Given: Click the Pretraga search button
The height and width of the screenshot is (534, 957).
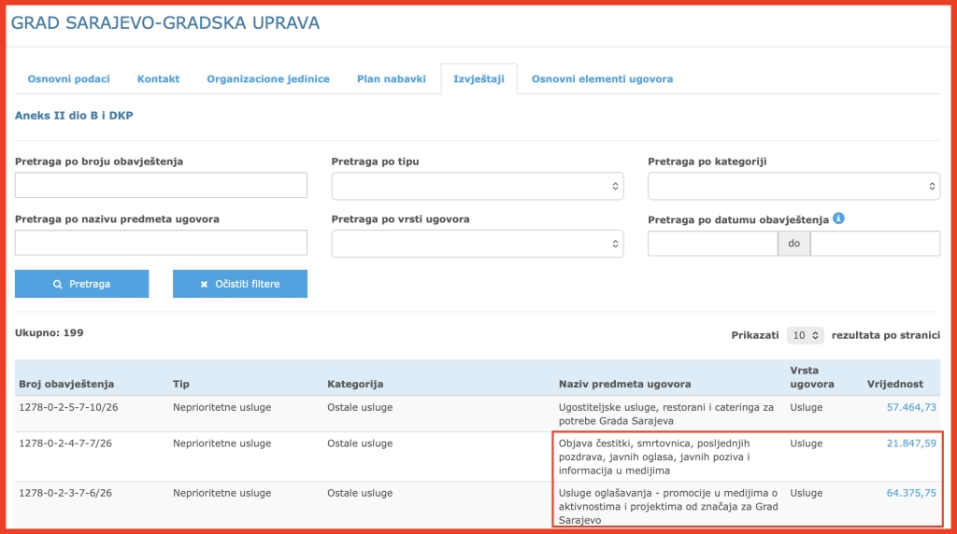Looking at the screenshot, I should click(82, 284).
